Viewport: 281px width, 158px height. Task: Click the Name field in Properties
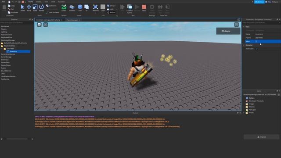(268, 34)
